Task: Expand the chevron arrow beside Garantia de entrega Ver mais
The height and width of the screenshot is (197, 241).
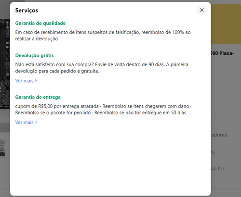Action: tap(36, 122)
